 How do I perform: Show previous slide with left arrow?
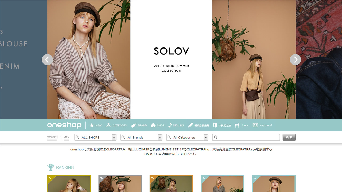(47, 60)
